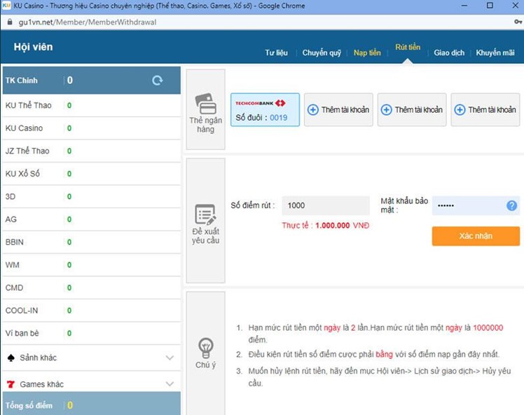524x415 pixels.
Task: Select the AG row
Action: point(92,219)
